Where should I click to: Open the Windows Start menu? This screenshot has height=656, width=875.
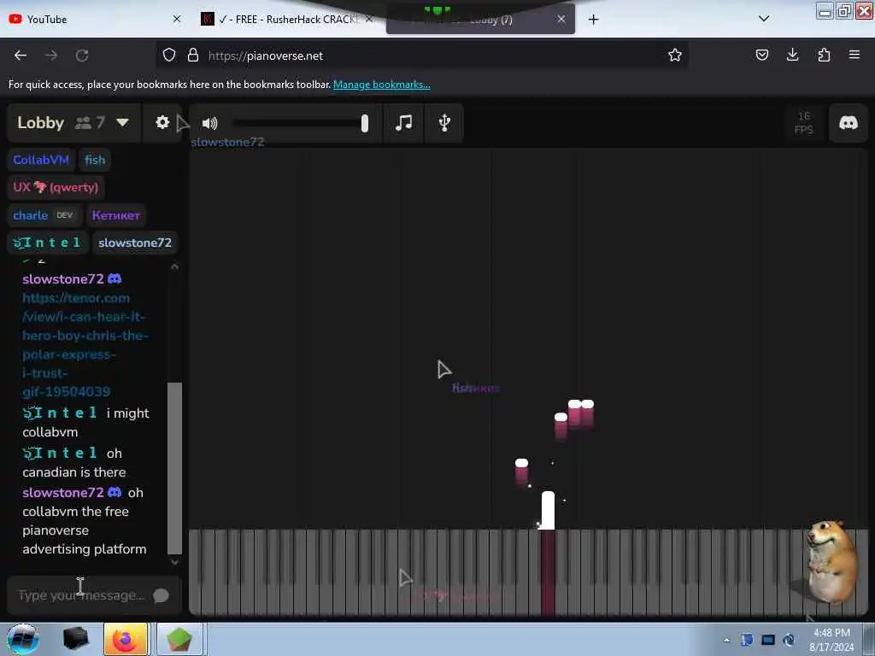pos(23,639)
